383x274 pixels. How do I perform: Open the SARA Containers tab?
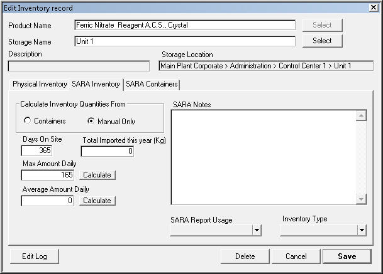pyautogui.click(x=152, y=84)
